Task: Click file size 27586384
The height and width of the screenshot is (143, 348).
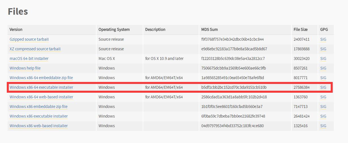Action: [302, 87]
